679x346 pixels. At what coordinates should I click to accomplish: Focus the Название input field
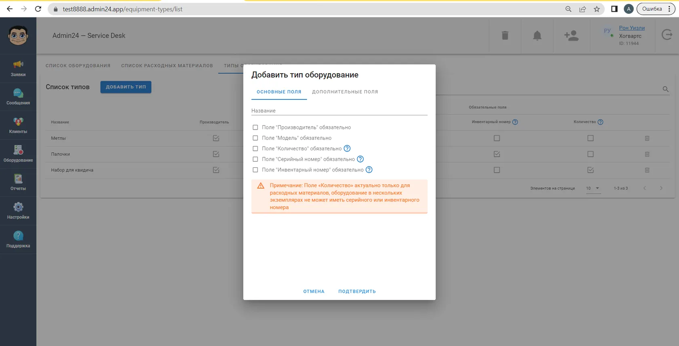tap(339, 111)
